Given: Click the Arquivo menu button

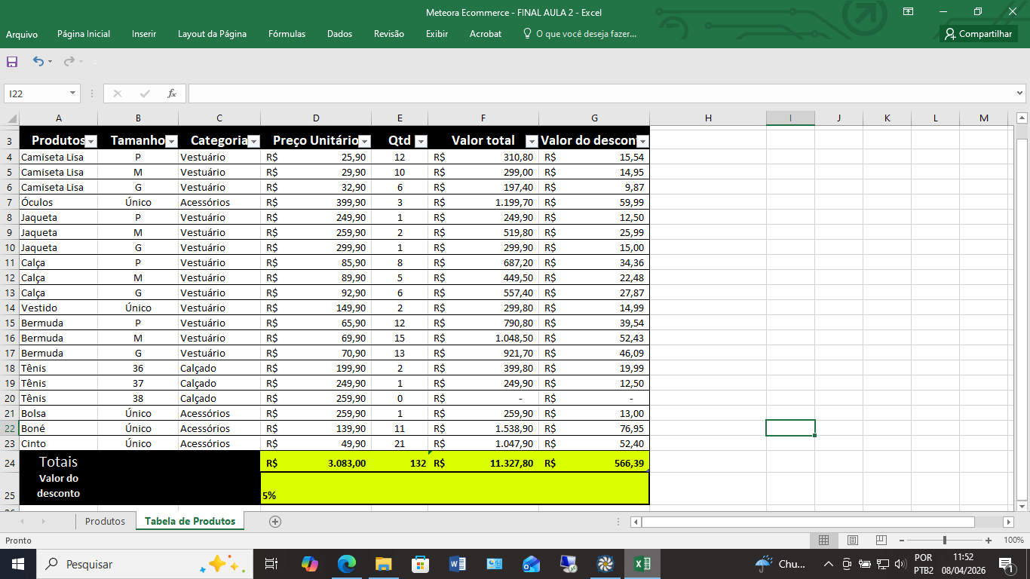Looking at the screenshot, I should tap(22, 34).
